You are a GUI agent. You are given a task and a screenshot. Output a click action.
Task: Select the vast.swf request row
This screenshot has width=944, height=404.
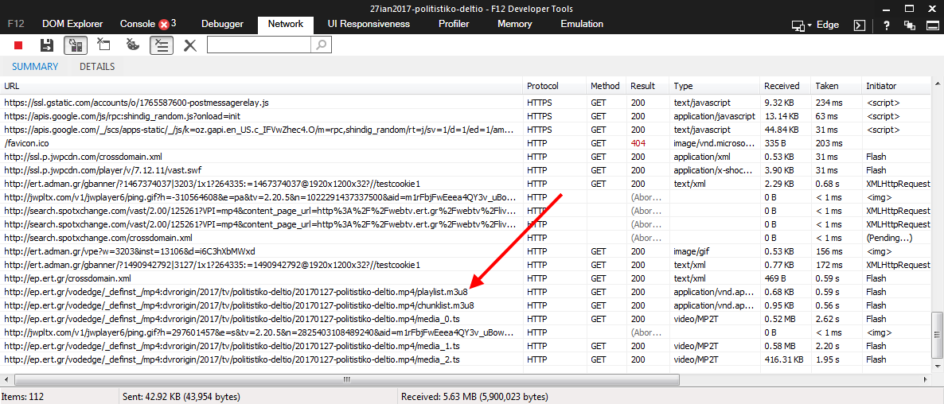click(x=466, y=170)
